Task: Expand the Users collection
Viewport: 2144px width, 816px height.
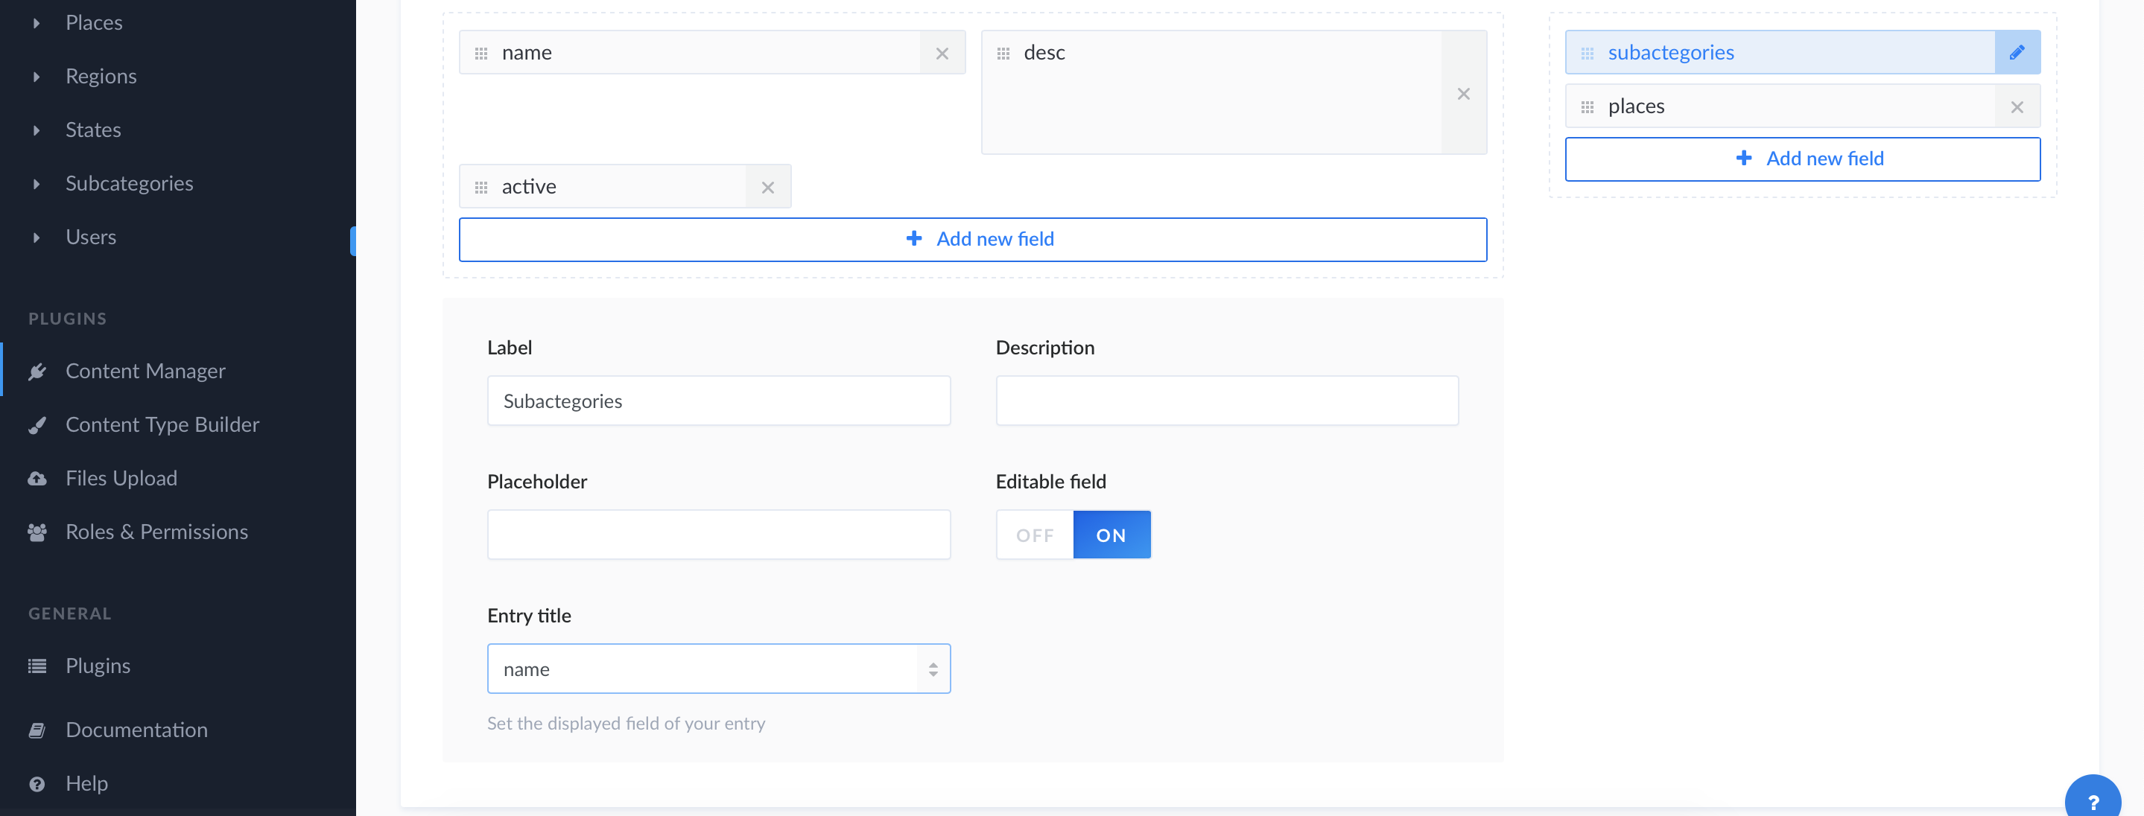Action: (90, 236)
